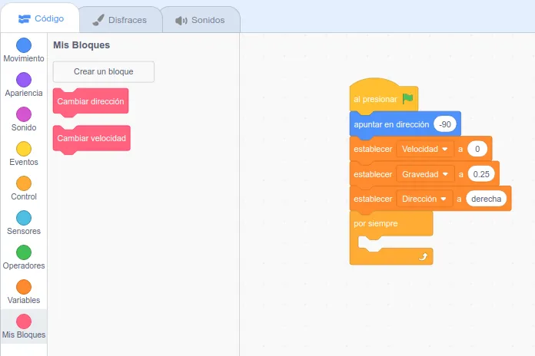Select the Operadores category circle

pos(24,252)
